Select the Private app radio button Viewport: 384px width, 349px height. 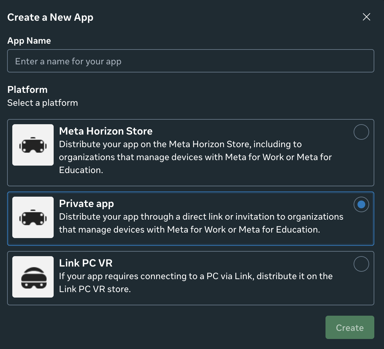(x=361, y=204)
